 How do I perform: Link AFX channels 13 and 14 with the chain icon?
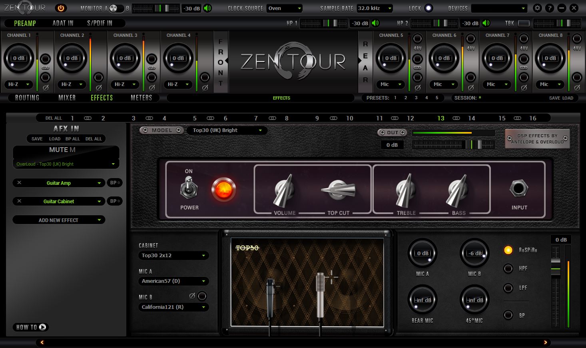pos(456,118)
